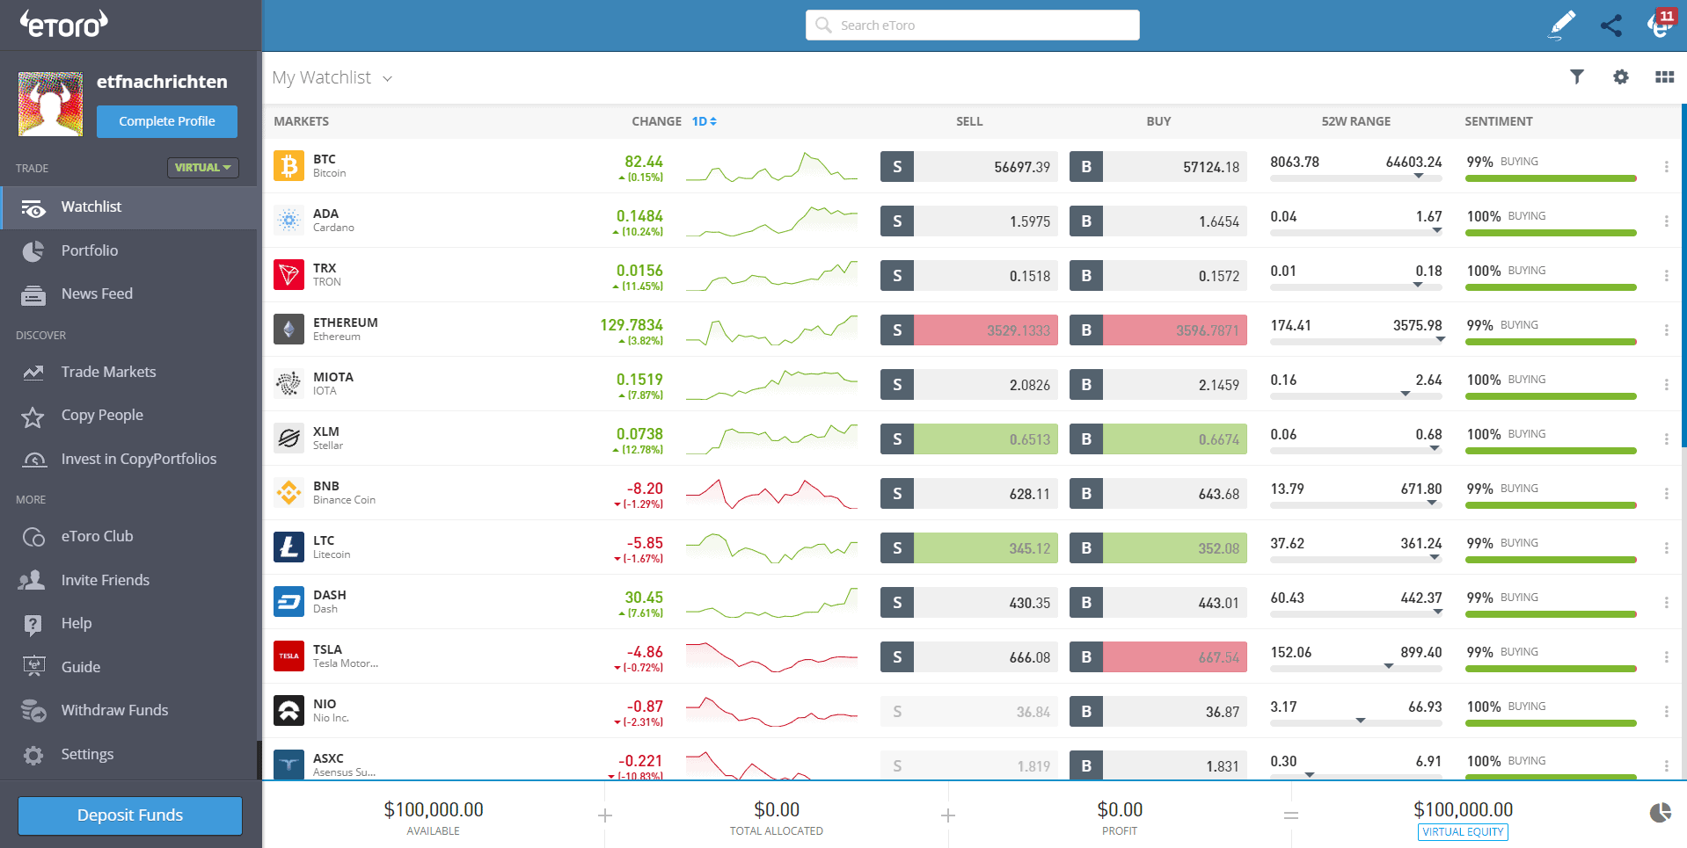Click the Binance Coin logo icon

tap(288, 492)
